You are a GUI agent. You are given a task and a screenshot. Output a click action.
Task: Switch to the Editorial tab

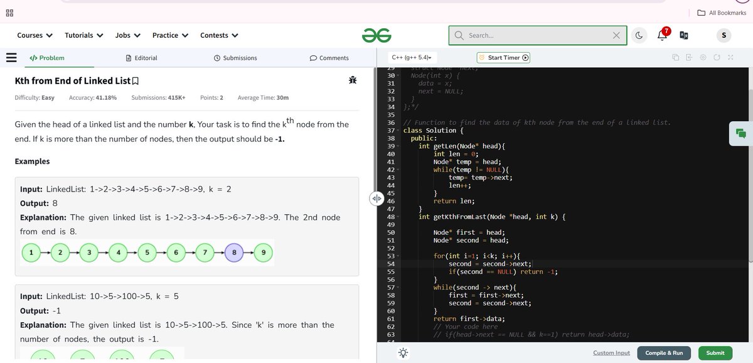pos(142,58)
